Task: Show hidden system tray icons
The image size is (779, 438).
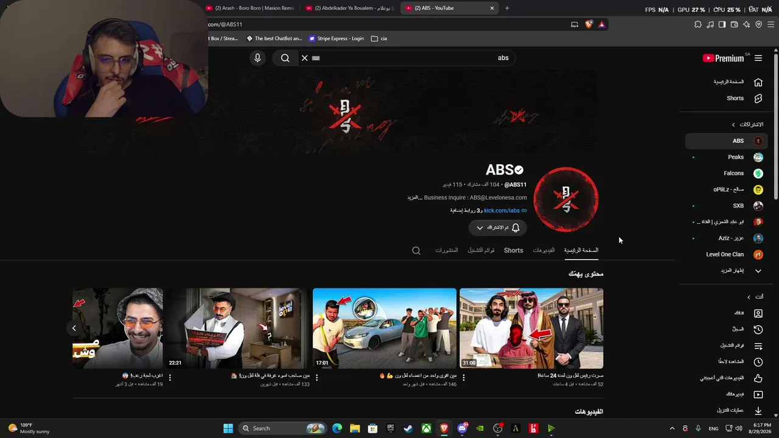Action: 672,428
